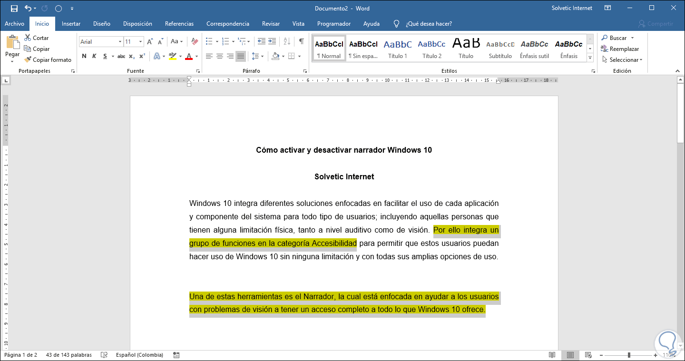Open the Aa change case dropdown

coord(177,42)
